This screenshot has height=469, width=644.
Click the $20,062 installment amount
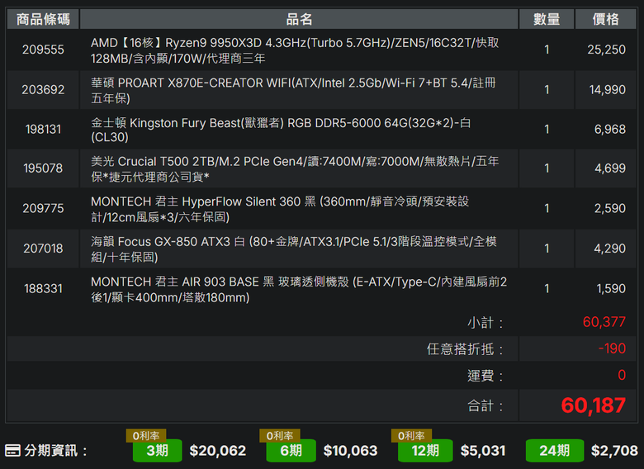[218, 451]
